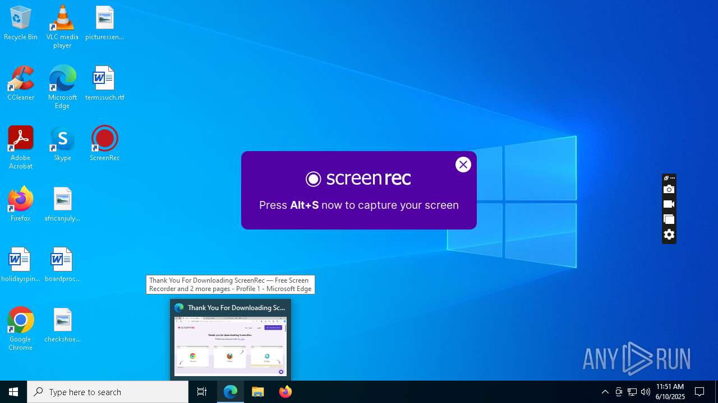This screenshot has height=403, width=718.
Task: Open the notification center icon
Action: (x=700, y=392)
